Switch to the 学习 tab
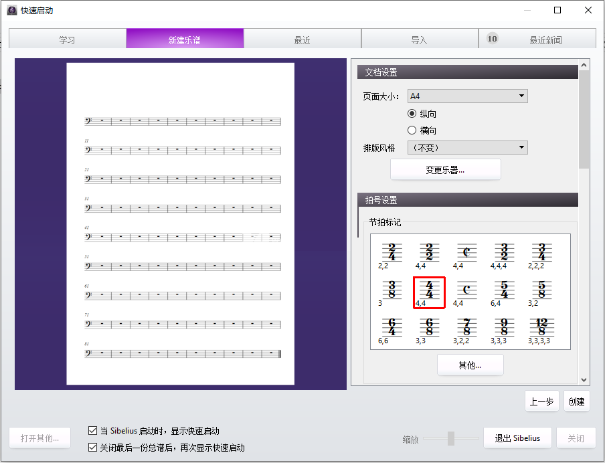 pyautogui.click(x=67, y=38)
